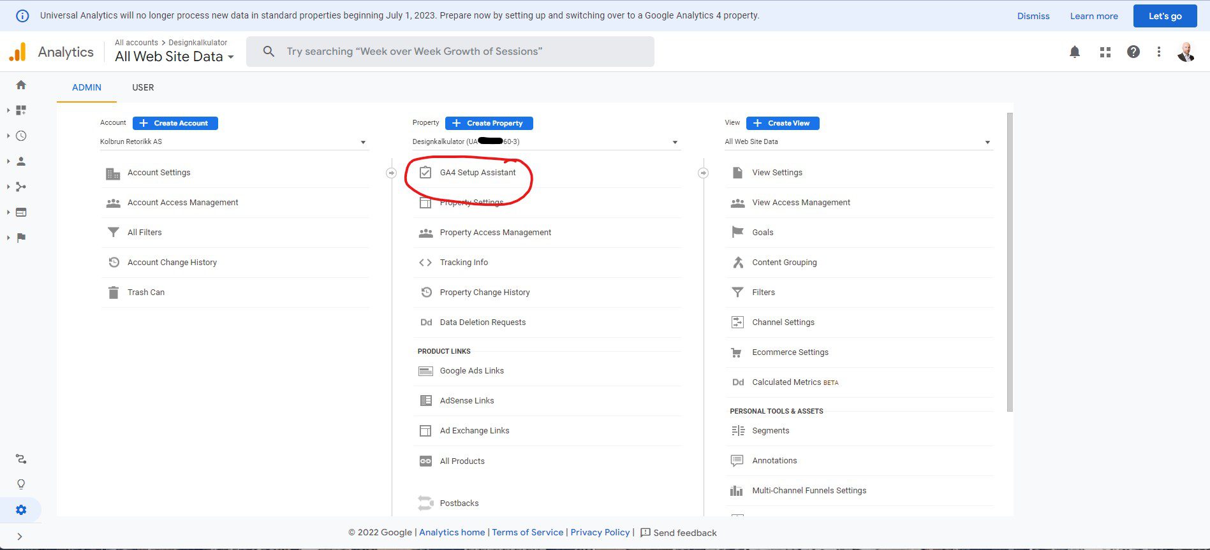This screenshot has width=1210, height=550.
Task: Expand Customization section arrow in sidebar
Action: point(8,110)
